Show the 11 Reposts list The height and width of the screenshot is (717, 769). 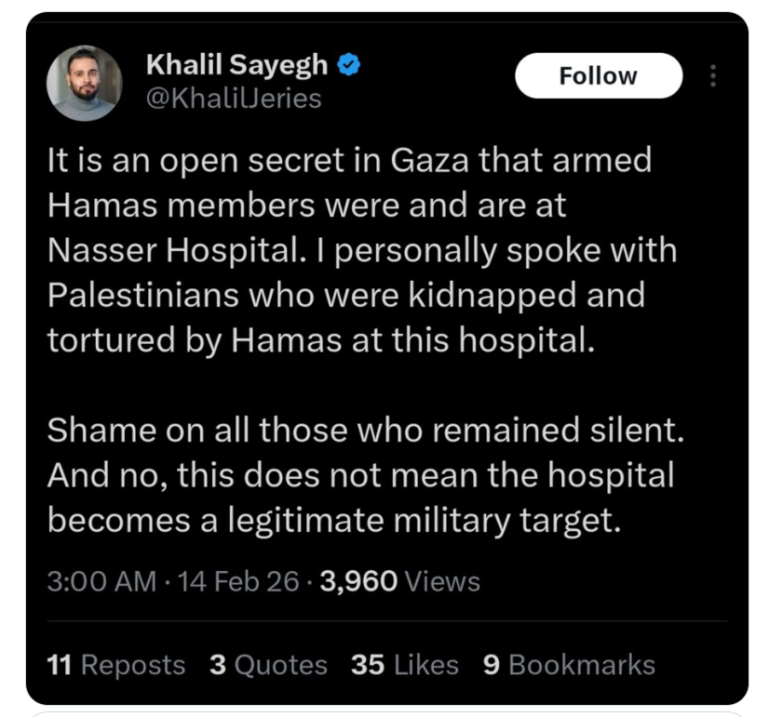pyautogui.click(x=116, y=665)
